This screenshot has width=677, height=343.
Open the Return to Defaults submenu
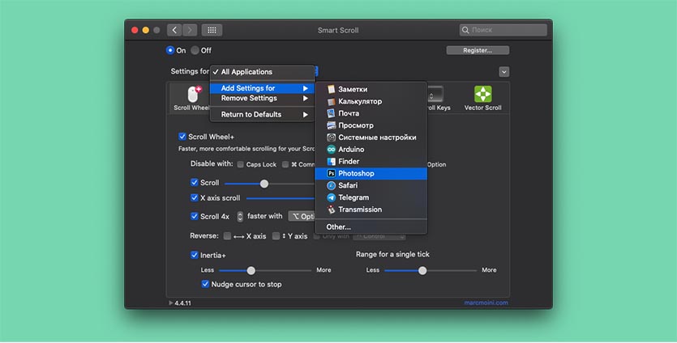(262, 115)
